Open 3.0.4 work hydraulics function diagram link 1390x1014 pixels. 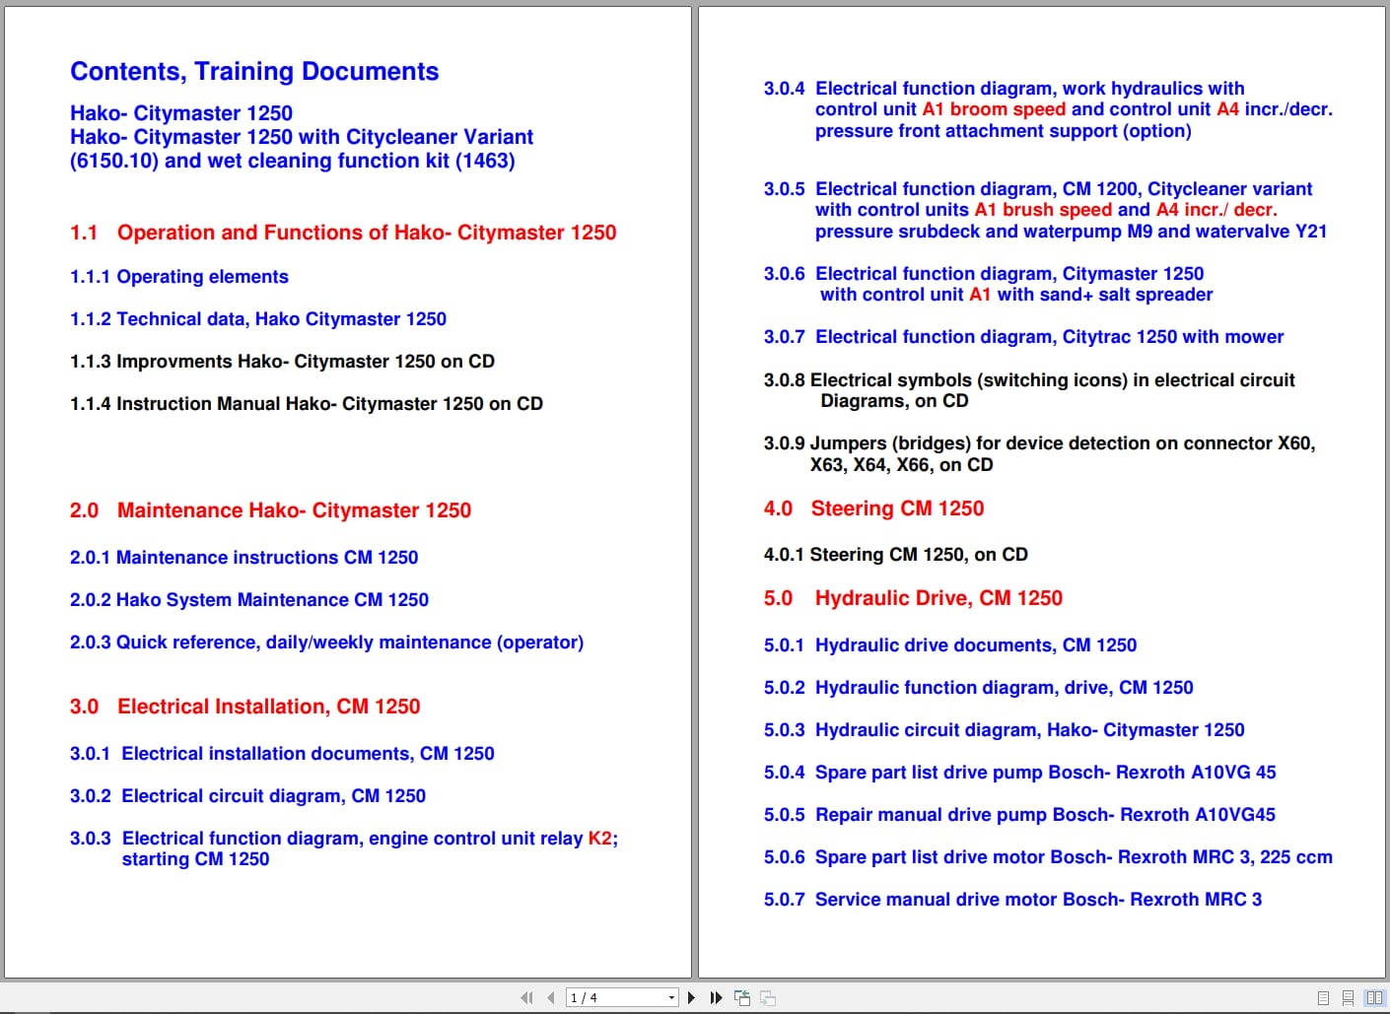1049,109
